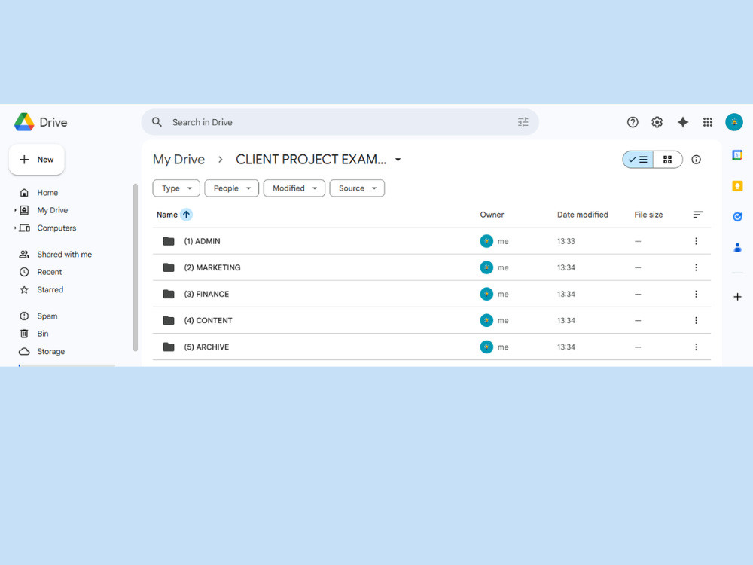The width and height of the screenshot is (753, 565).
Task: Open more actions for (3) FINANCE
Action: [696, 294]
